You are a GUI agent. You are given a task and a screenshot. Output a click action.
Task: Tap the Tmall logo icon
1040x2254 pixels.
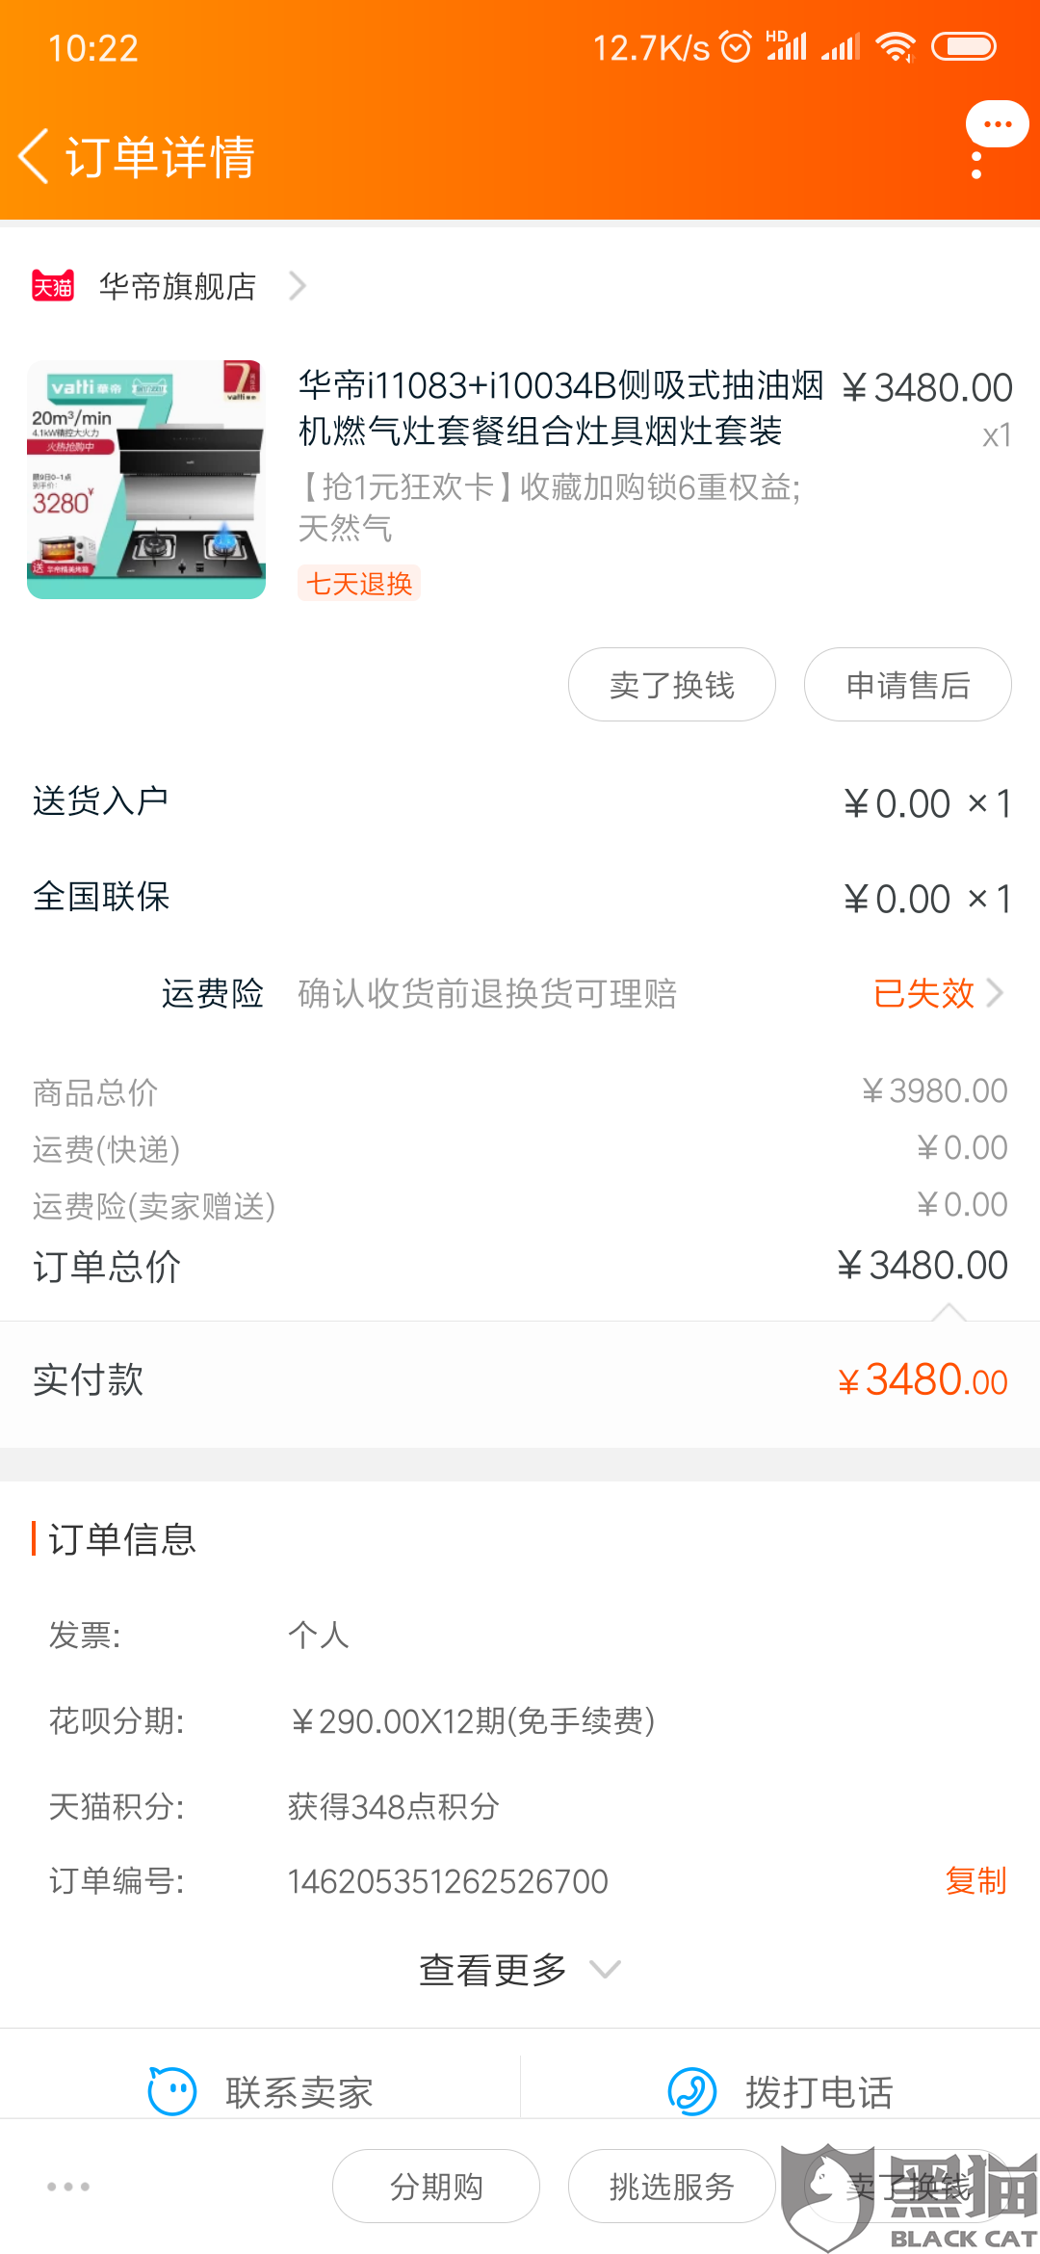point(53,286)
